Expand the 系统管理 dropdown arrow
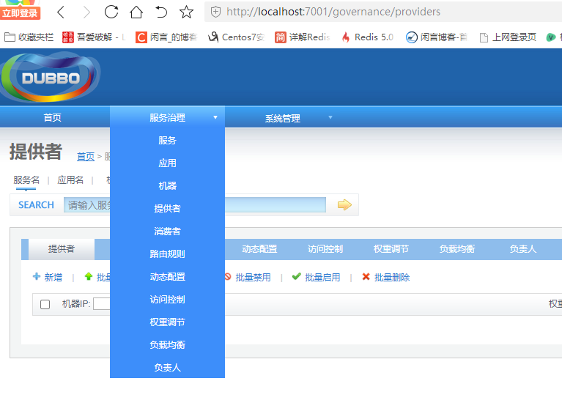Viewport: 562px width, 403px height. pyautogui.click(x=330, y=117)
